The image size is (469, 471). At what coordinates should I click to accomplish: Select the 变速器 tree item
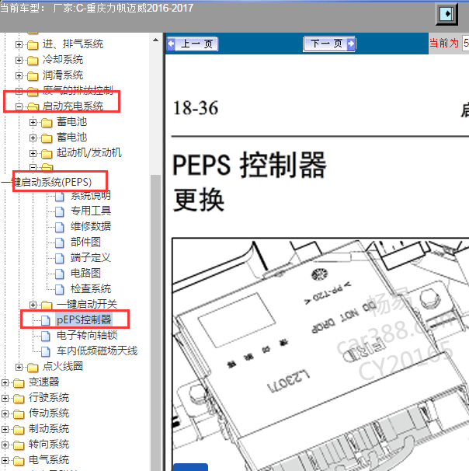click(43, 382)
